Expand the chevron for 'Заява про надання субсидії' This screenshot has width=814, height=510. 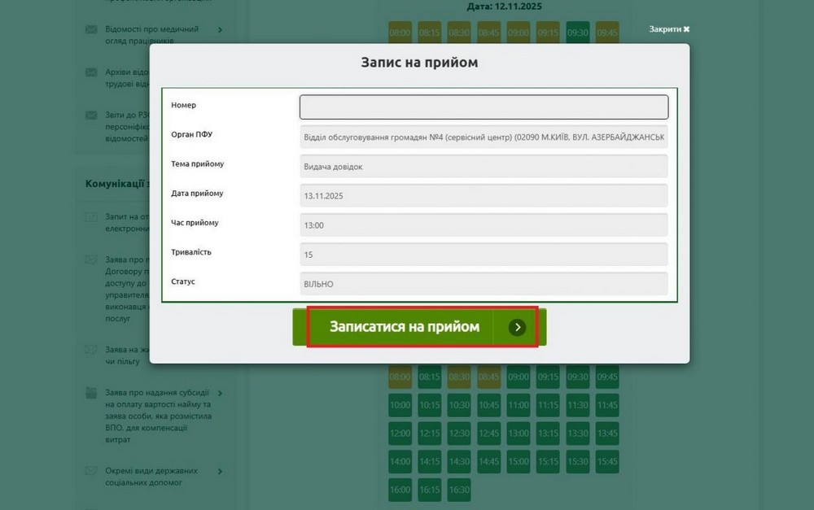coord(219,393)
